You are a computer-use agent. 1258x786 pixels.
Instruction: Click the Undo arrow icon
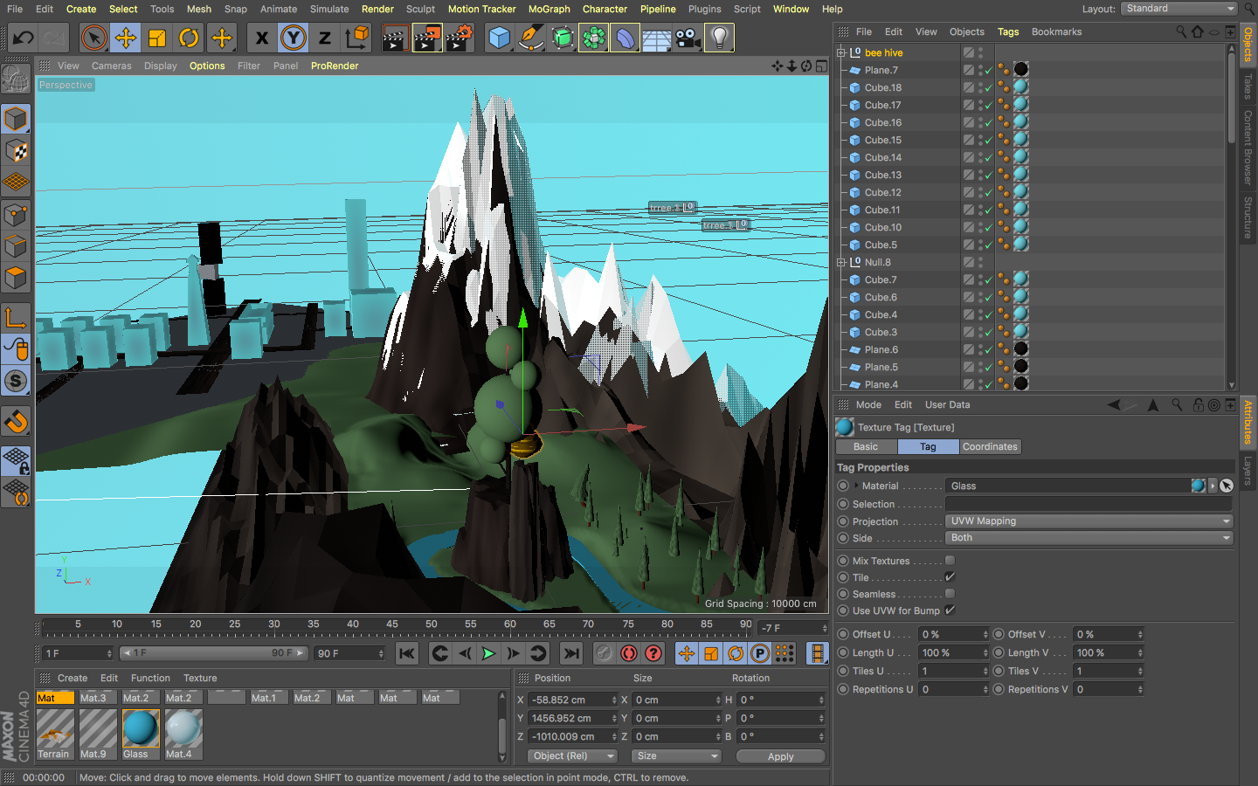(23, 38)
